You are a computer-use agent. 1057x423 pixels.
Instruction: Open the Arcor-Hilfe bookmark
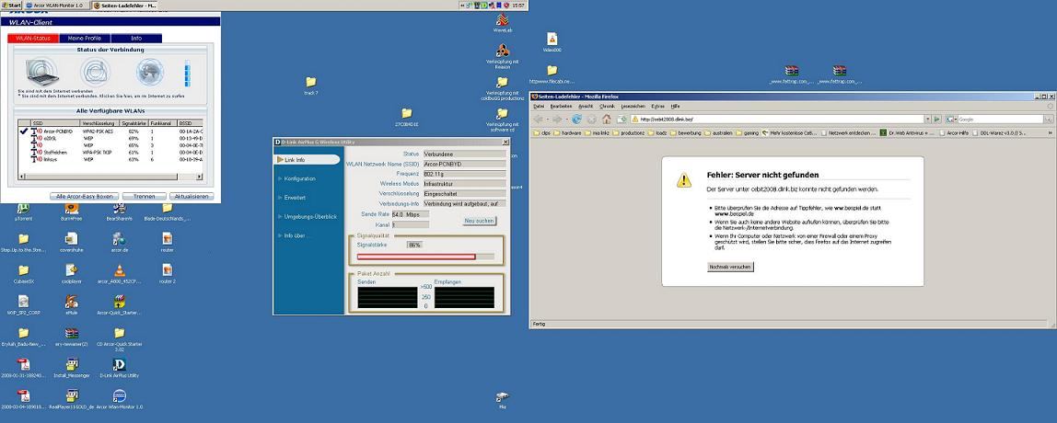point(954,132)
